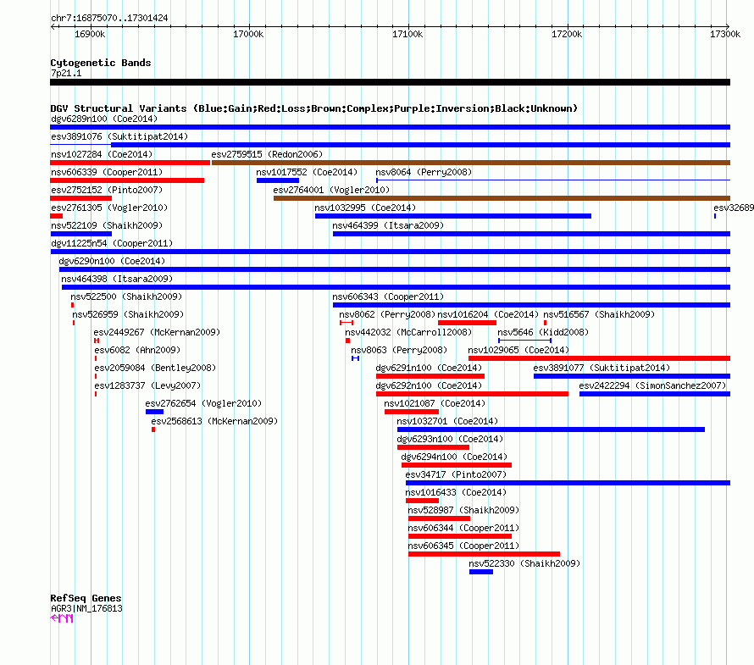Open esv2568613 (McKernan2009) variant label
Image resolution: width=754 pixels, height=665 pixels.
pyautogui.click(x=214, y=421)
